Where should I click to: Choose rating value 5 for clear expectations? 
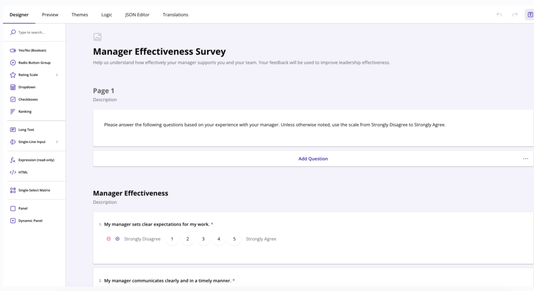(234, 239)
